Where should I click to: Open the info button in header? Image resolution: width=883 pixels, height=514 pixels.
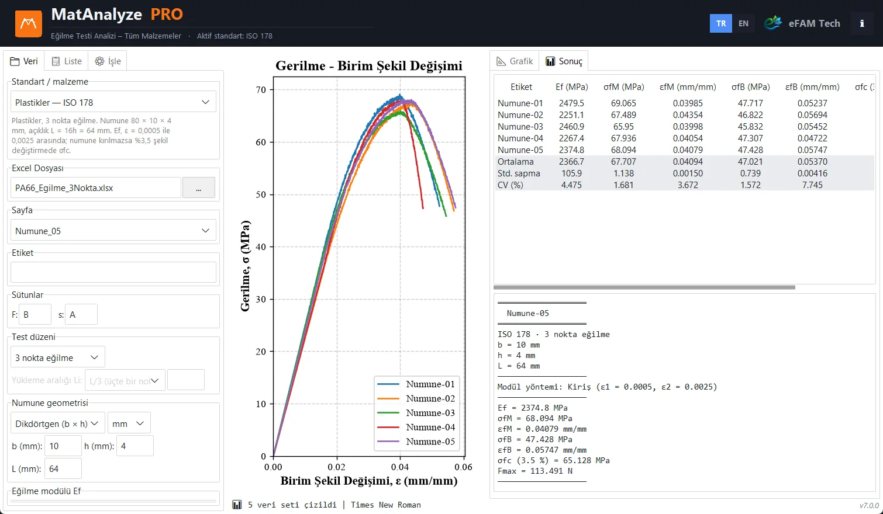point(862,23)
